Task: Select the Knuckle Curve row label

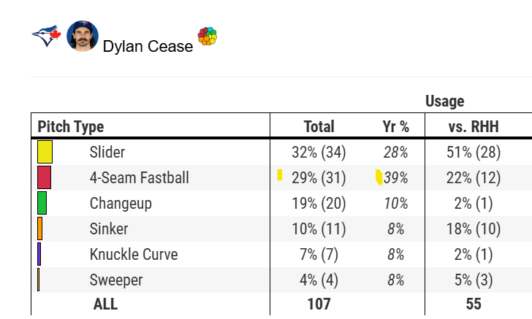Action: pos(133,255)
